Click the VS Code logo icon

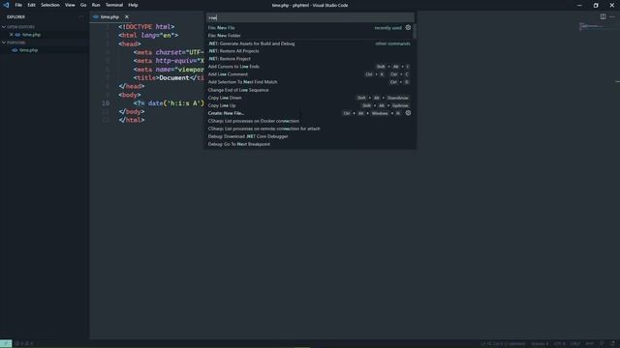pos(6,5)
